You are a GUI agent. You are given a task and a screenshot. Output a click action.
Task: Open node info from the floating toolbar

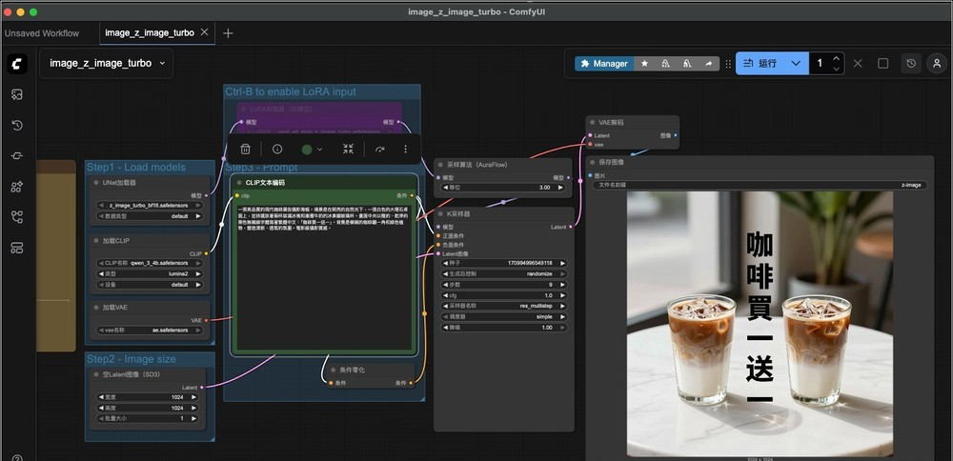tap(277, 150)
